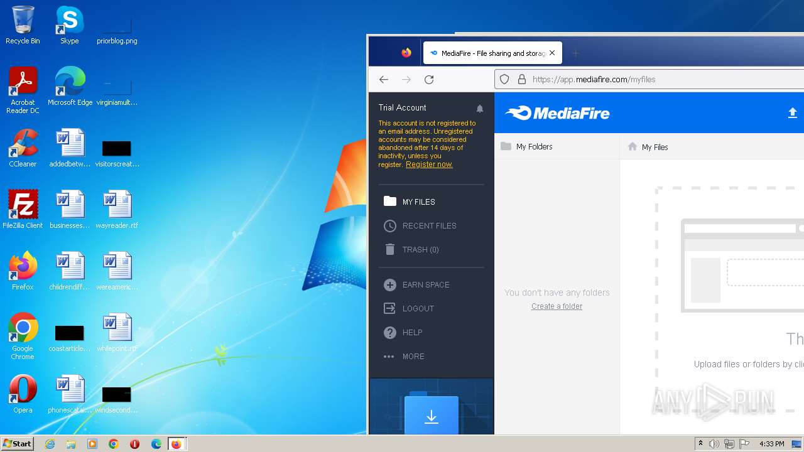This screenshot has height=452, width=804.
Task: Click the Create a folder link
Action: 557,306
